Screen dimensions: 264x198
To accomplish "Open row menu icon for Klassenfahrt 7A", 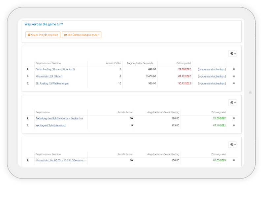I will pyautogui.click(x=234, y=76).
